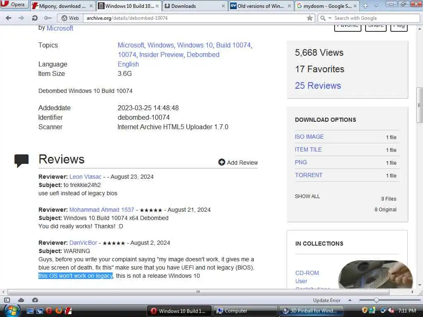Viewport: 423px width, 317px height.
Task: Open reviewer DanVicBor profile
Action: click(83, 243)
